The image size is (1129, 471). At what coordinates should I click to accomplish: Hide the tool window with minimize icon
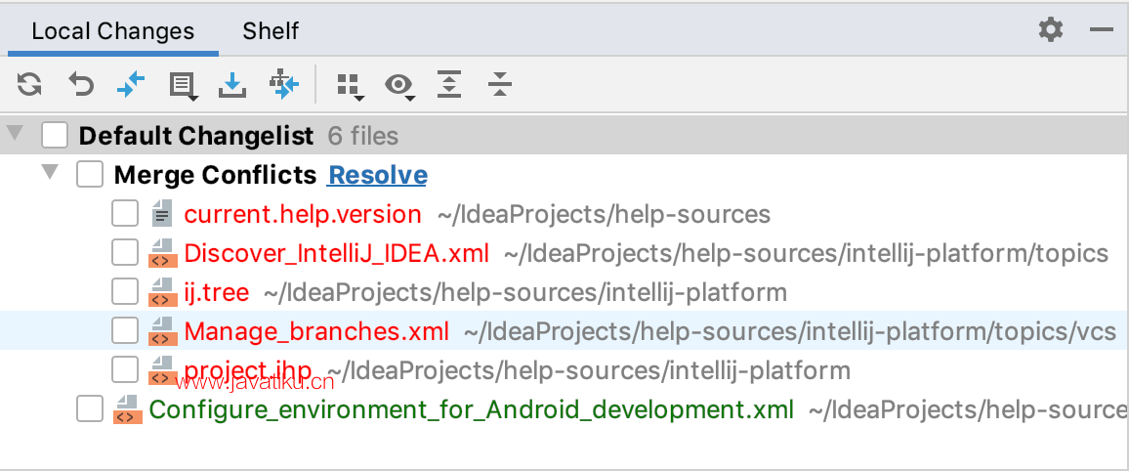click(x=1101, y=30)
